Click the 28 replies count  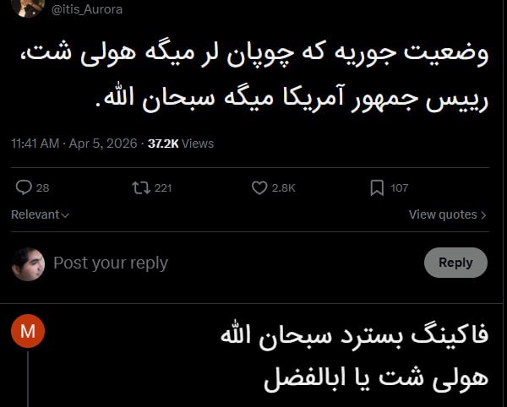pyautogui.click(x=43, y=187)
